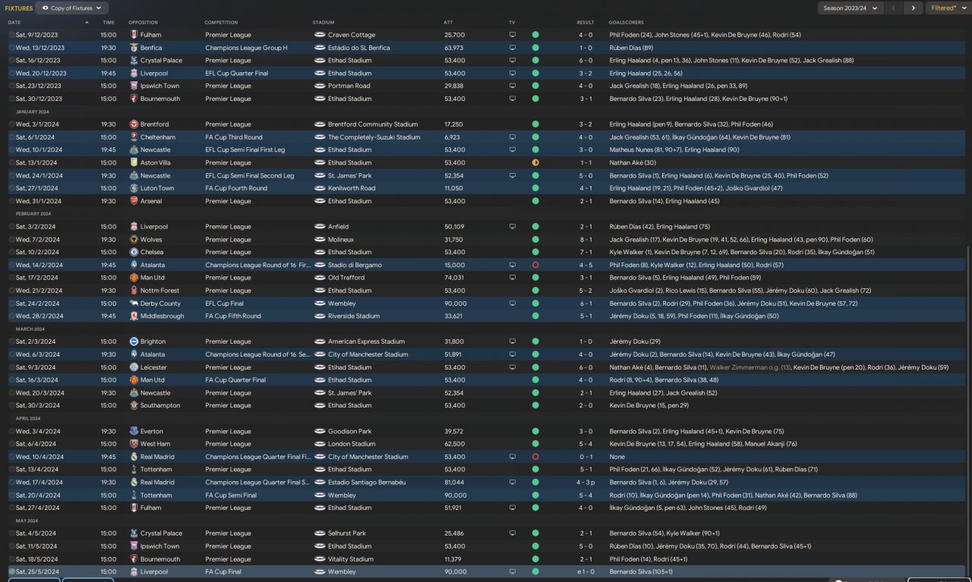Open the Season 2023/24 dropdown
The height and width of the screenshot is (582, 972).
coord(850,8)
